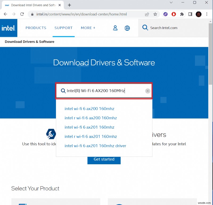213x205 pixels.
Task: Clear the driver search box text
Action: pos(148,91)
